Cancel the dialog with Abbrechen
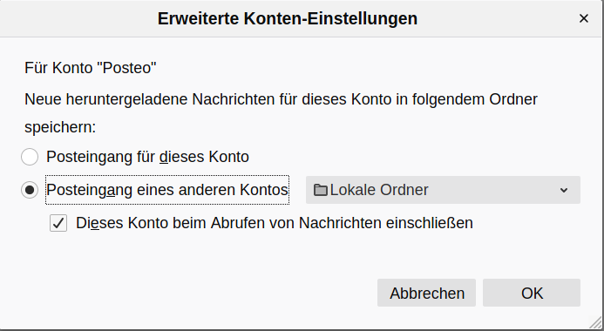Image resolution: width=604 pixels, height=331 pixels. pos(426,293)
